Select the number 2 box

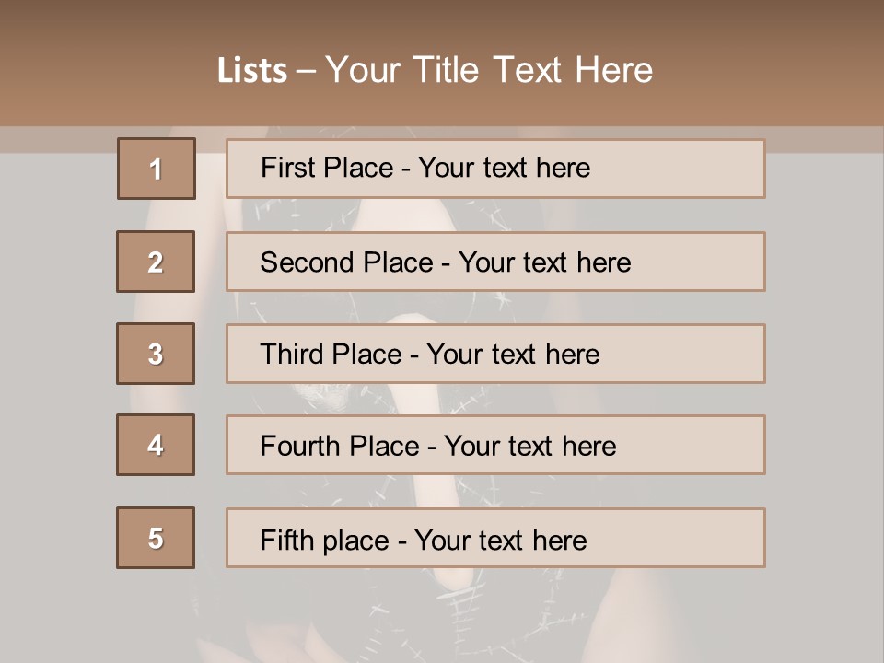tap(156, 262)
